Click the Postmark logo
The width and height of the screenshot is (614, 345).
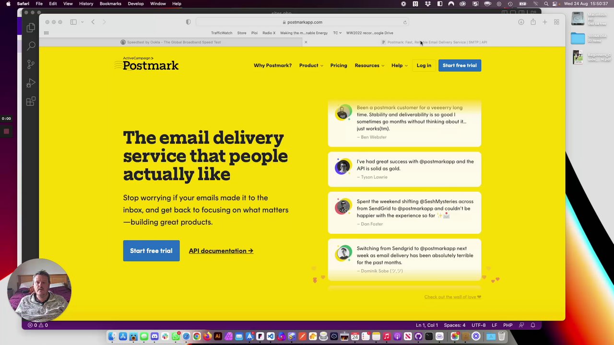(146, 63)
